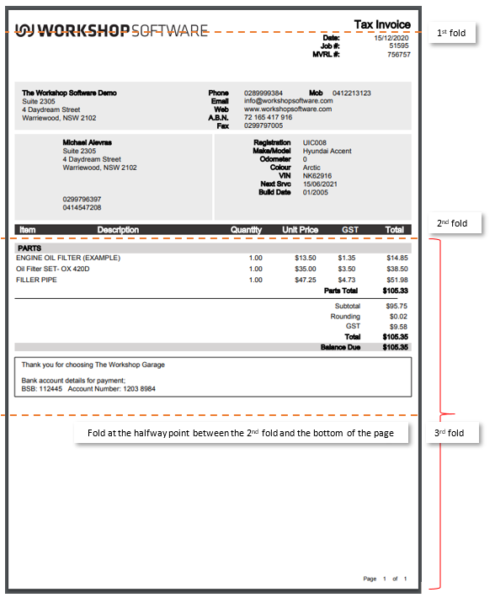Select Oil Filter SET- OX 420D row

pos(212,269)
